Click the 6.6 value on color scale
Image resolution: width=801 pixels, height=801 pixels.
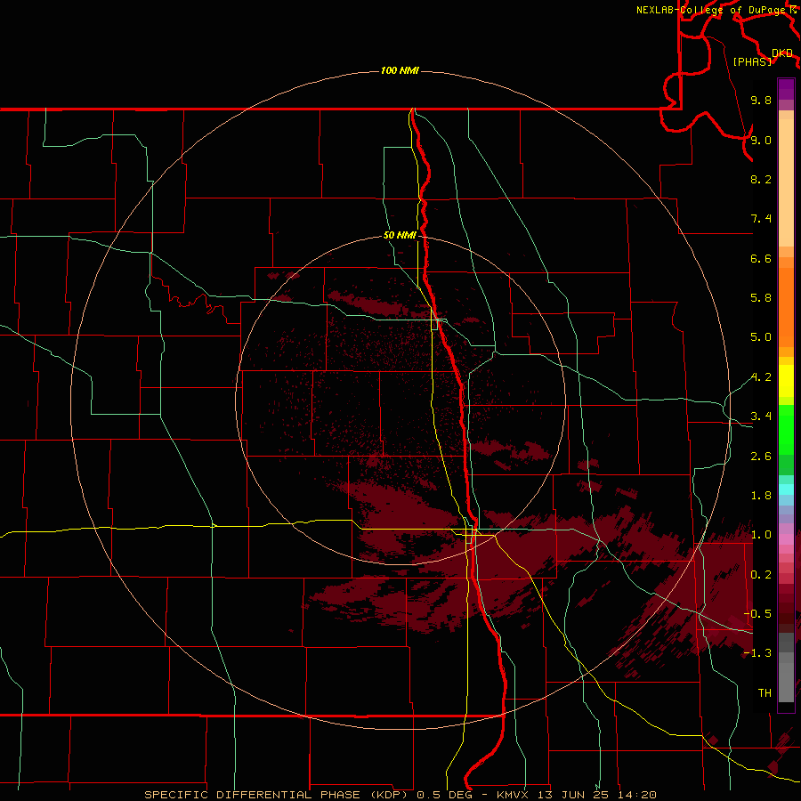[761, 258]
